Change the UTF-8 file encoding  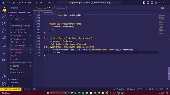coord(140,89)
